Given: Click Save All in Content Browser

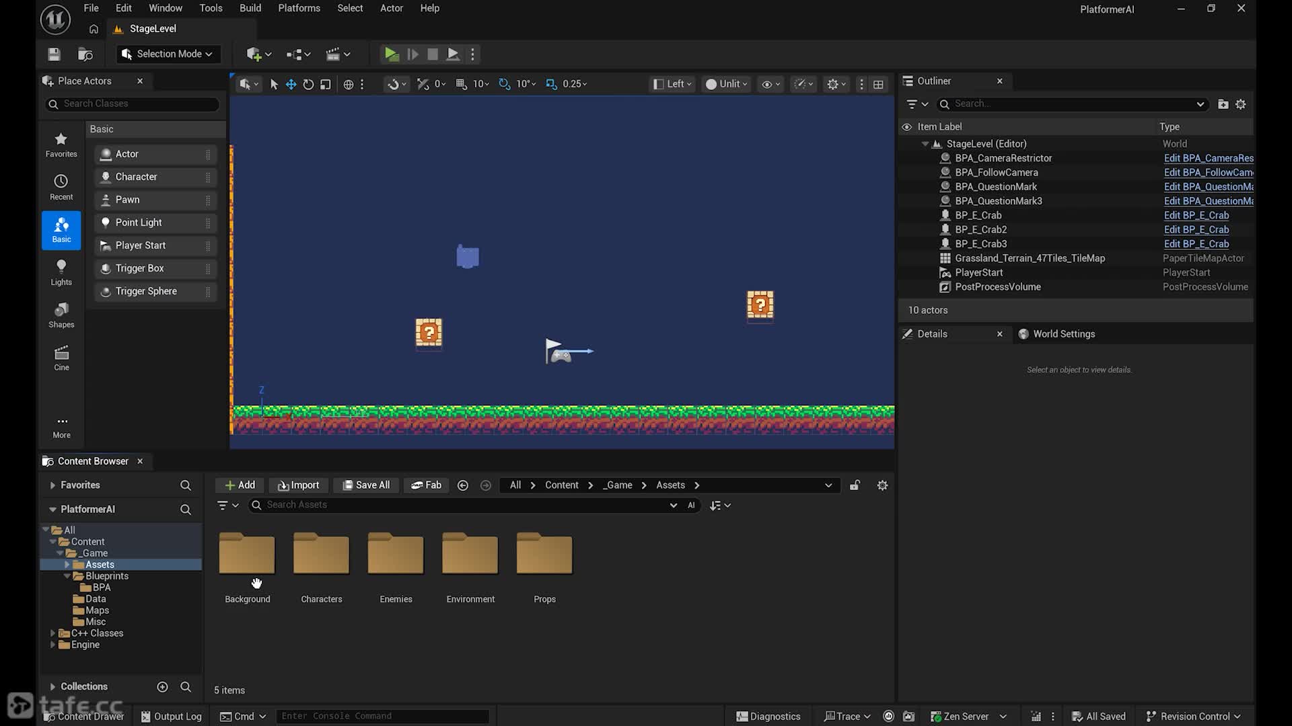Looking at the screenshot, I should [x=366, y=485].
